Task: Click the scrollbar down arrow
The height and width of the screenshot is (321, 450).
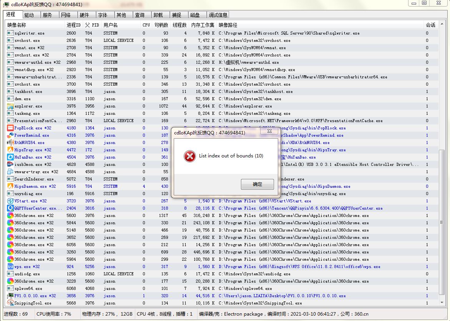Action: tap(442, 302)
